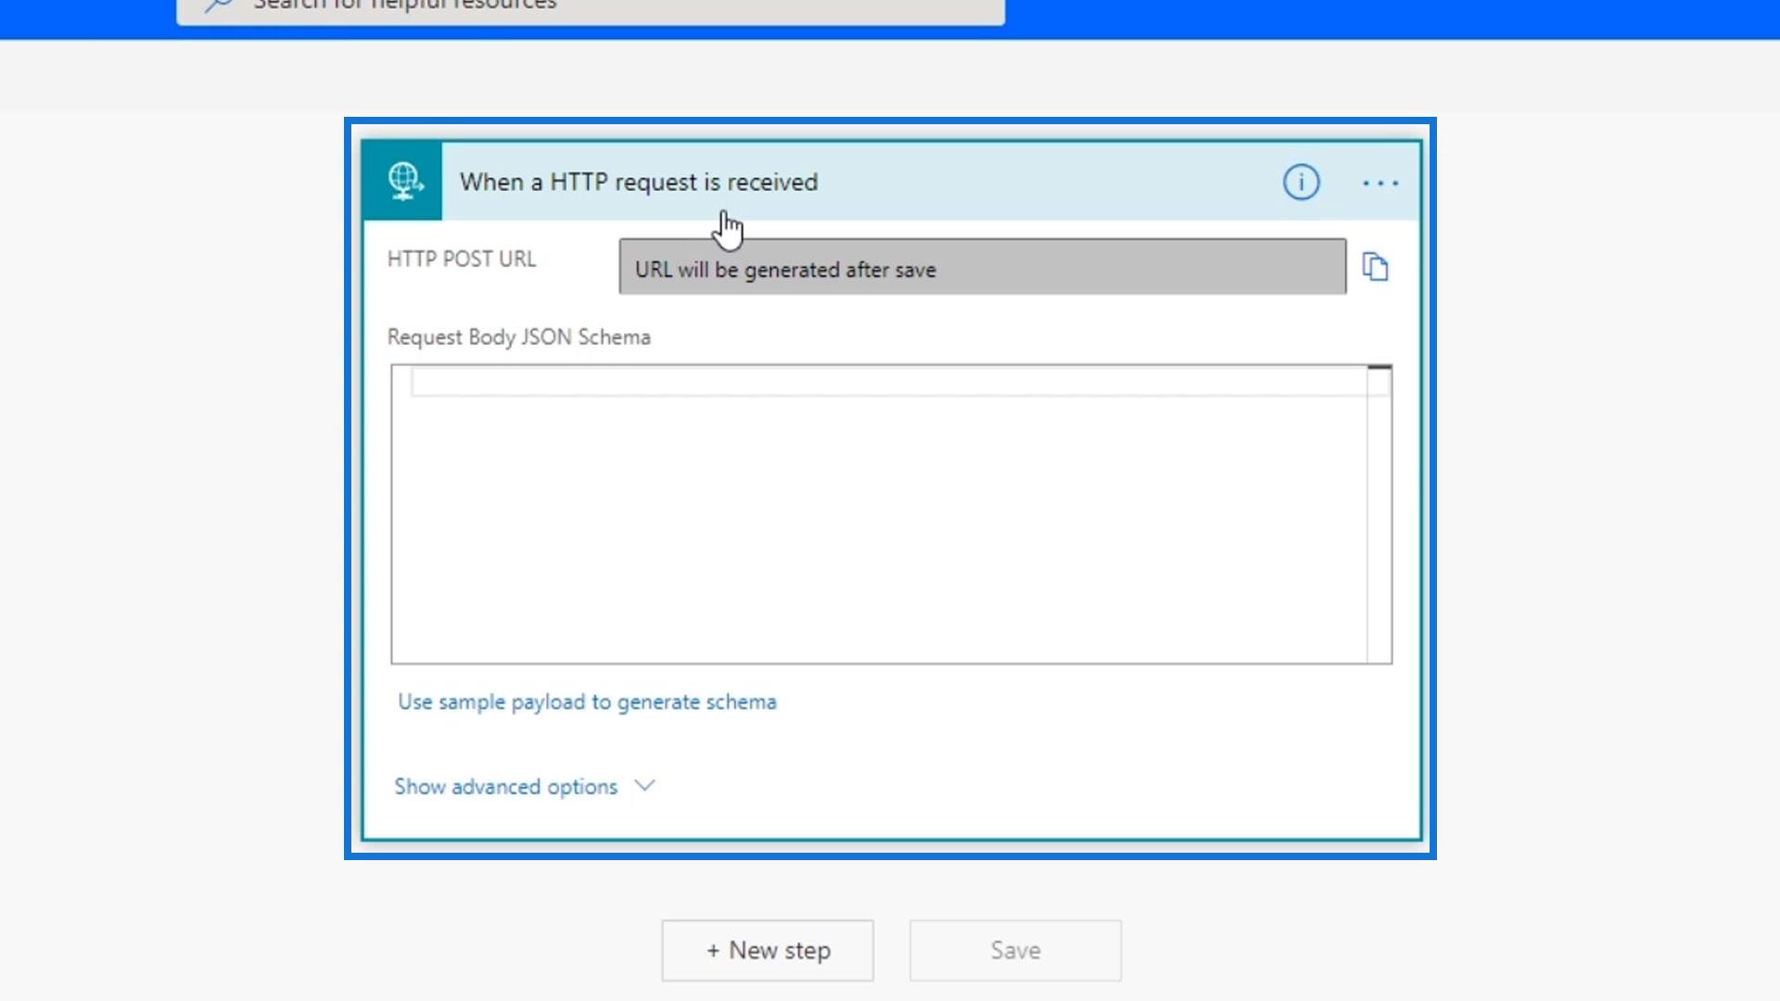Click the plus icon in New step
Screen dimensions: 1780x1001
[x=713, y=951]
